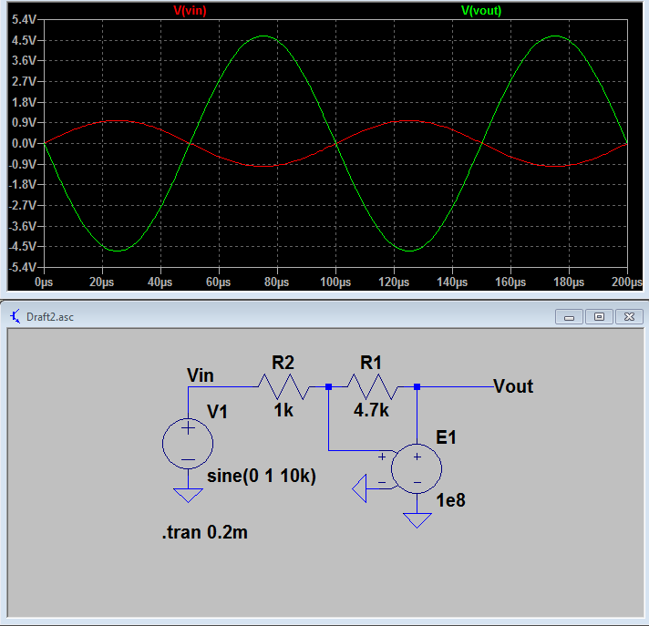Click the junction node at R1 and Vout
Screen dimensions: 649x626
pos(417,387)
